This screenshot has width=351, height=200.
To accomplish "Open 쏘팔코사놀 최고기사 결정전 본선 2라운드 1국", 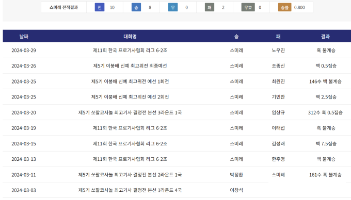I will [130, 175].
